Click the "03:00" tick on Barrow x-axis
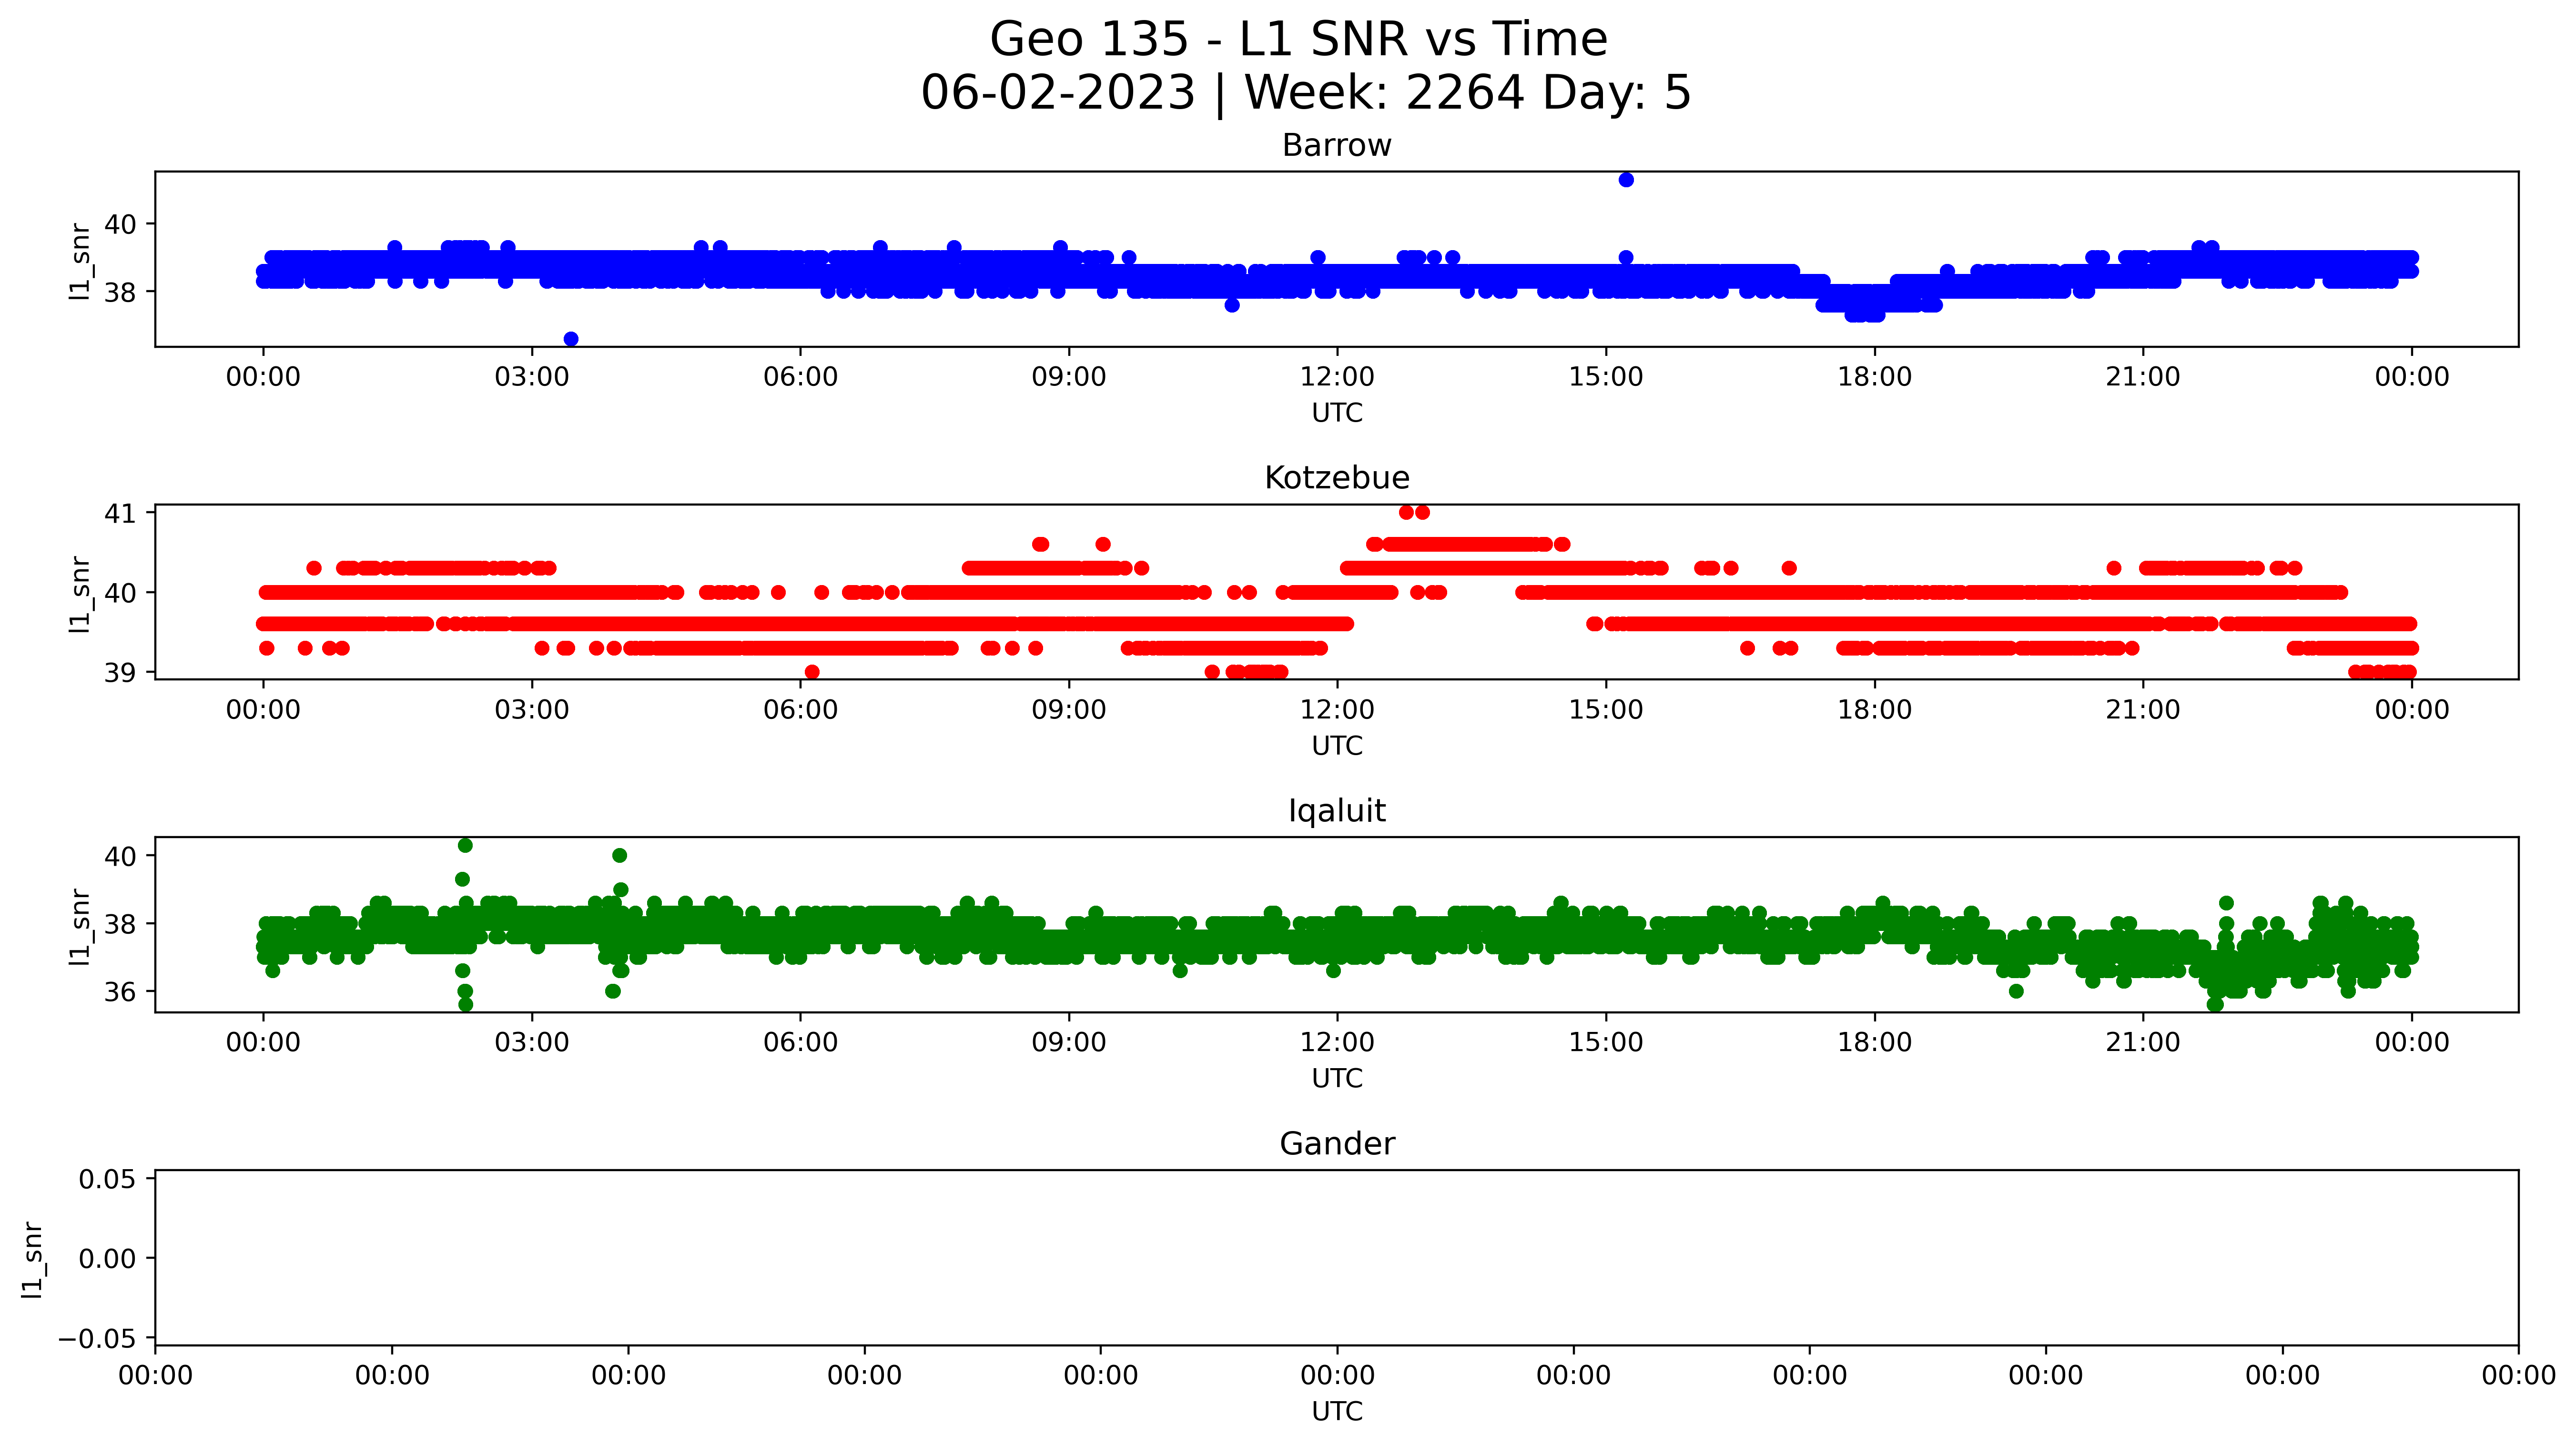The height and width of the screenshot is (1445, 2576). pos(532,377)
